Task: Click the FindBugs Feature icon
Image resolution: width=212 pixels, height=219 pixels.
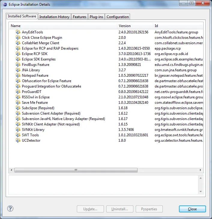Action: point(18,65)
